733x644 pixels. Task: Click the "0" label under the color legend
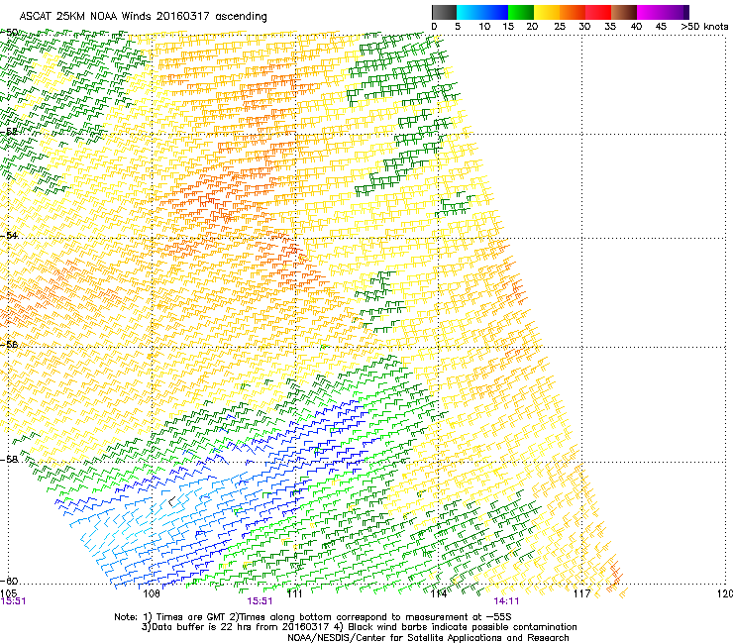pos(434,27)
